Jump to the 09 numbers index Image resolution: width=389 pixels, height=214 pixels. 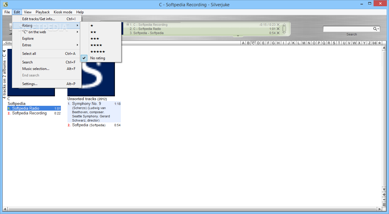374,43
